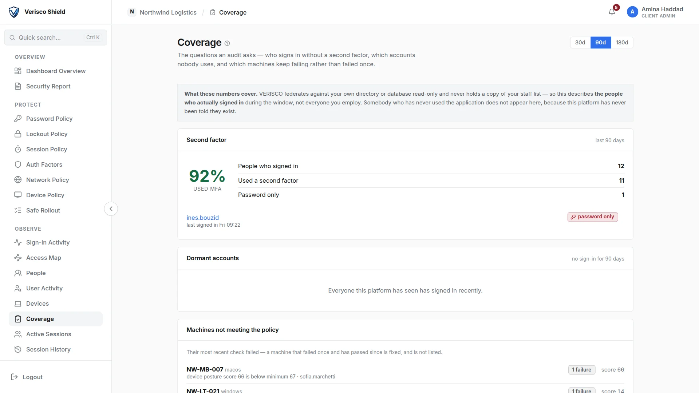Click the Devices laptop icon
The width and height of the screenshot is (699, 393).
tap(18, 303)
